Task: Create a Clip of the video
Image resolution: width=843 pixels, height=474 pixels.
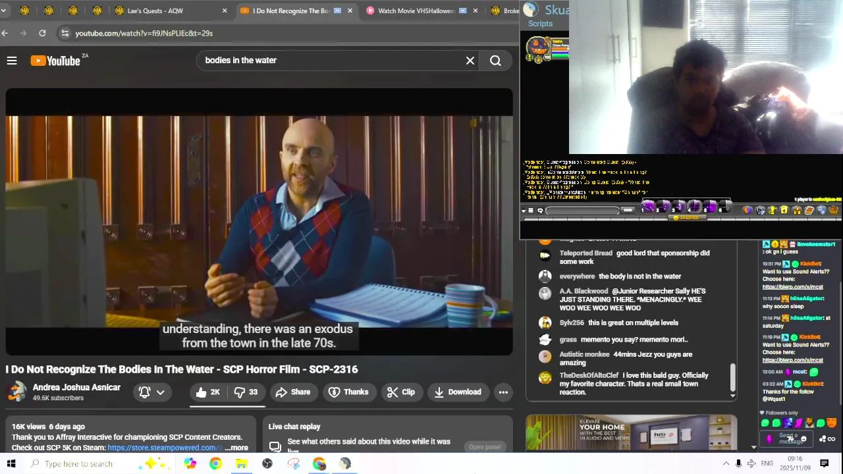Action: click(401, 392)
